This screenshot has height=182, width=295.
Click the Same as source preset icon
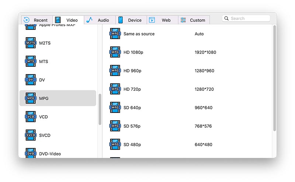tap(115, 34)
